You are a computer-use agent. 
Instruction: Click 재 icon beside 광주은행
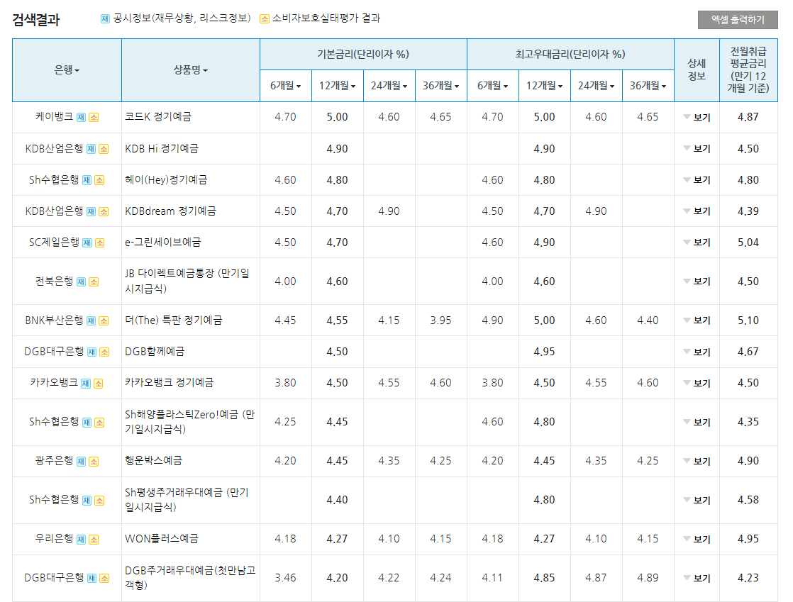point(81,461)
